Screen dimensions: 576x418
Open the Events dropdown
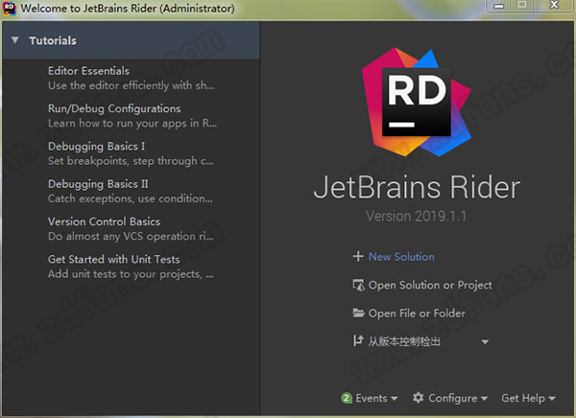pos(376,398)
